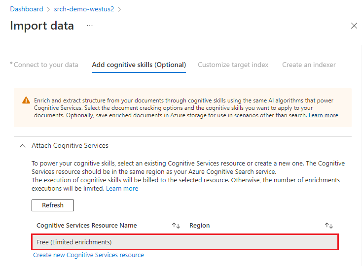Select Add cognitive skills (Optional) tab
The image size is (362, 266).
(x=139, y=65)
